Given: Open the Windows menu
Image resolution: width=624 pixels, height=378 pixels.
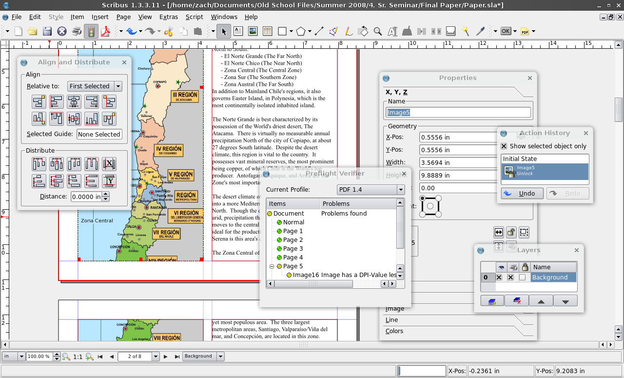Looking at the screenshot, I should click(x=224, y=17).
